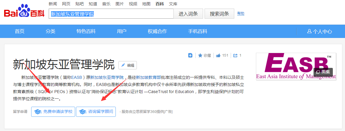
Task: Click the 搜索词条 button
Action: [219, 14]
